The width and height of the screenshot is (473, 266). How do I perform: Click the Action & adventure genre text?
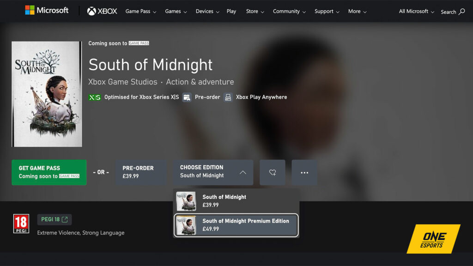pyautogui.click(x=200, y=82)
